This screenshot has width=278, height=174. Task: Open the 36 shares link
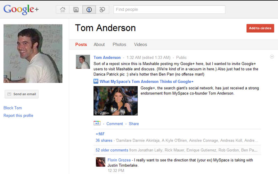pos(104,140)
